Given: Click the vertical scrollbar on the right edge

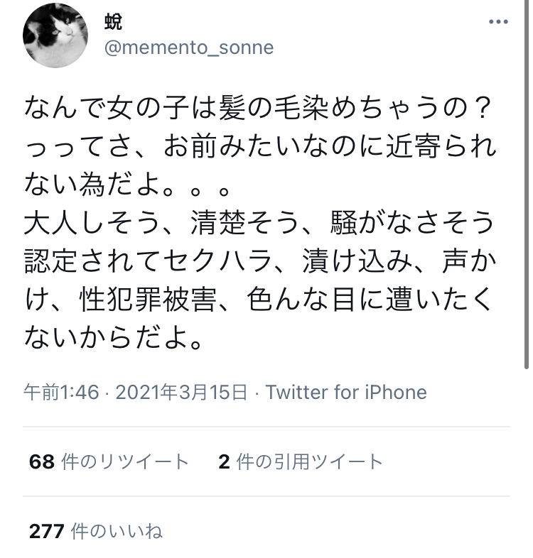Looking at the screenshot, I should click(x=527, y=185).
